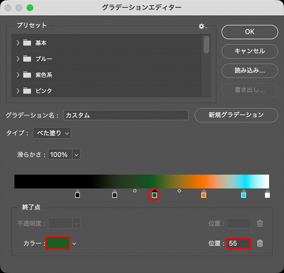The width and height of the screenshot is (284, 273).
Task: Expand the 基本 preset folder
Action: (x=18, y=43)
